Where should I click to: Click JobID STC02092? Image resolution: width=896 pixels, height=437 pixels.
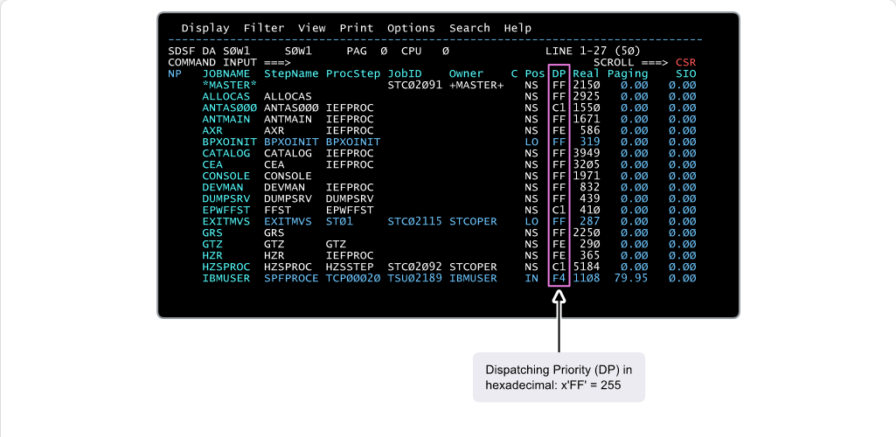tap(414, 267)
